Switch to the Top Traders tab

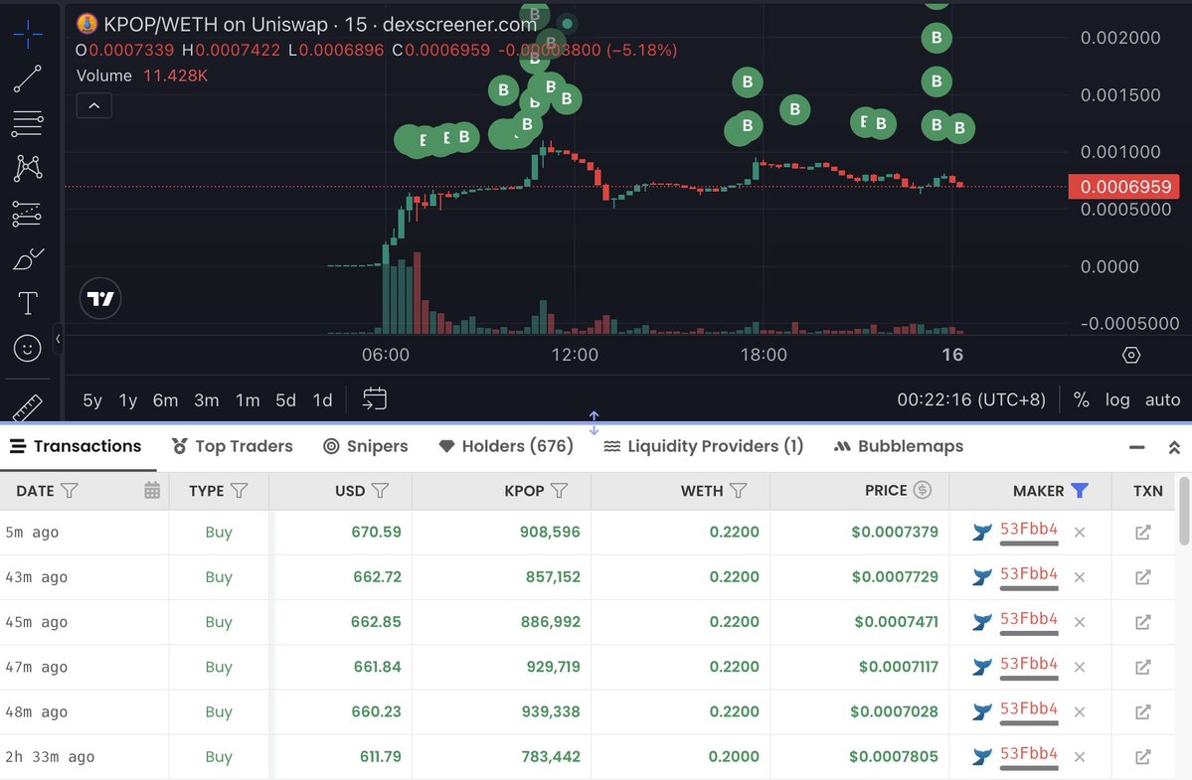(233, 446)
